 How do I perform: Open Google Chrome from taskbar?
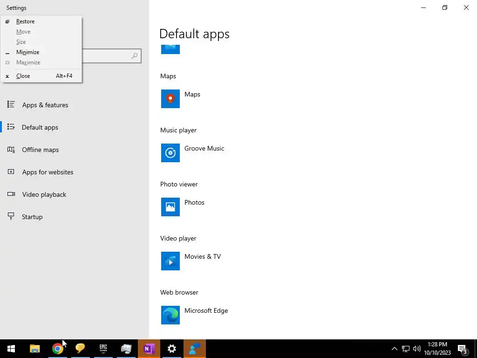point(57,349)
